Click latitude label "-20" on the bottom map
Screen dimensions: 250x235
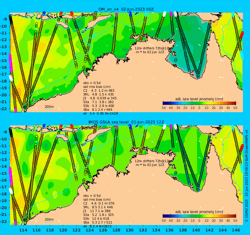click(4, 208)
